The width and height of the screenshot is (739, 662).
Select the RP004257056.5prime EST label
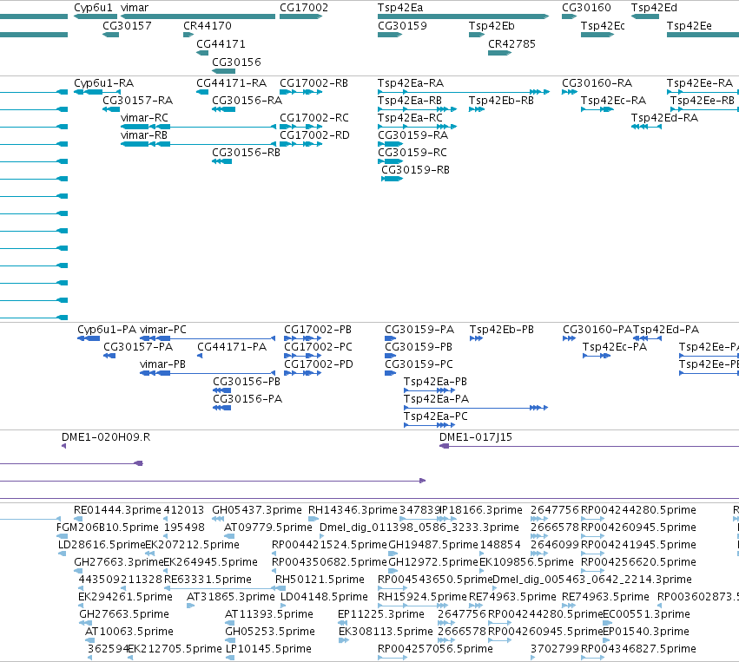(x=435, y=649)
